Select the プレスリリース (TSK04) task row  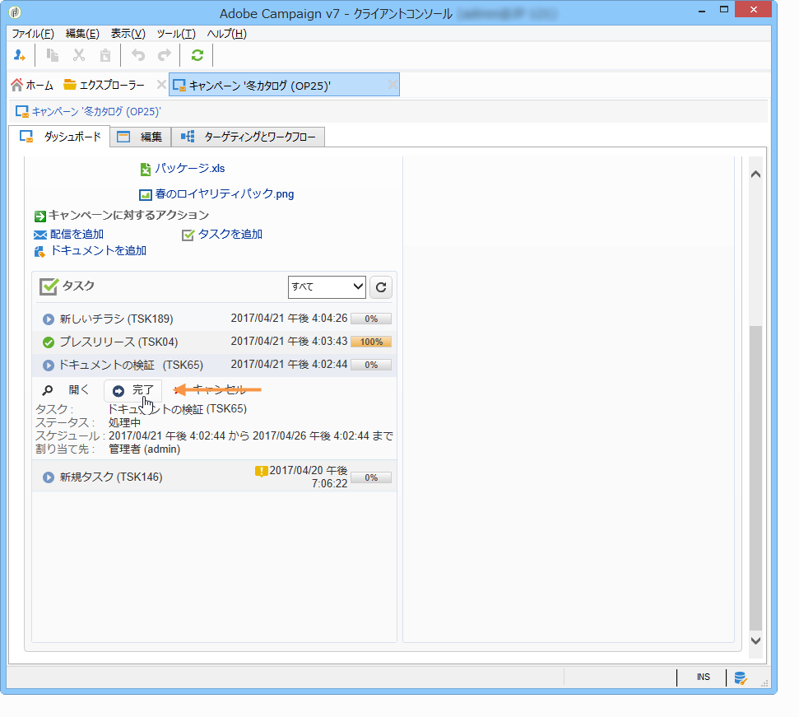(214, 342)
